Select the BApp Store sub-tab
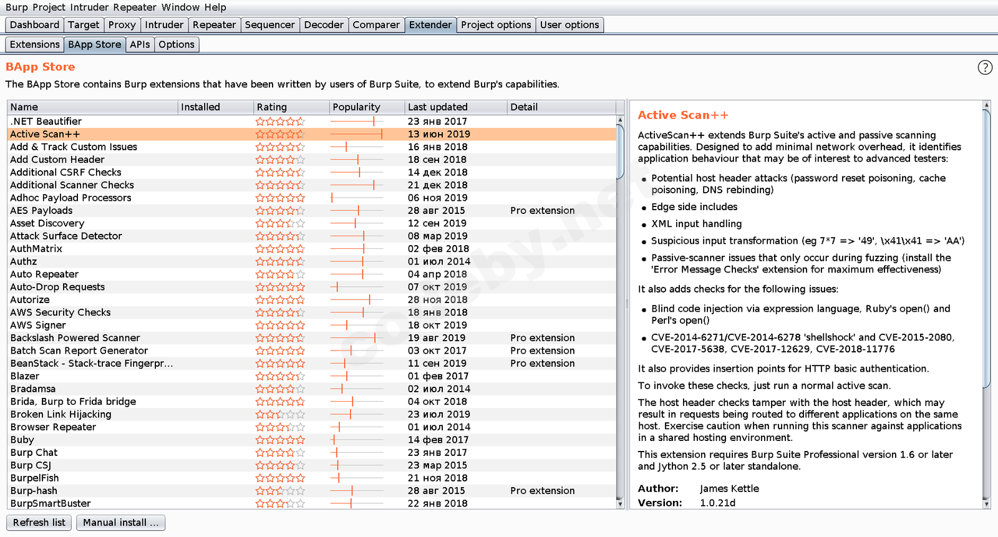The image size is (998, 537). click(94, 44)
